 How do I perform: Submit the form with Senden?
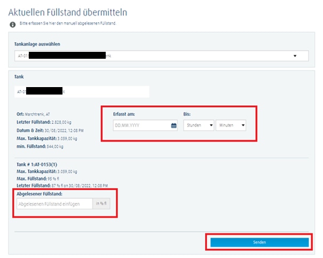(259, 242)
